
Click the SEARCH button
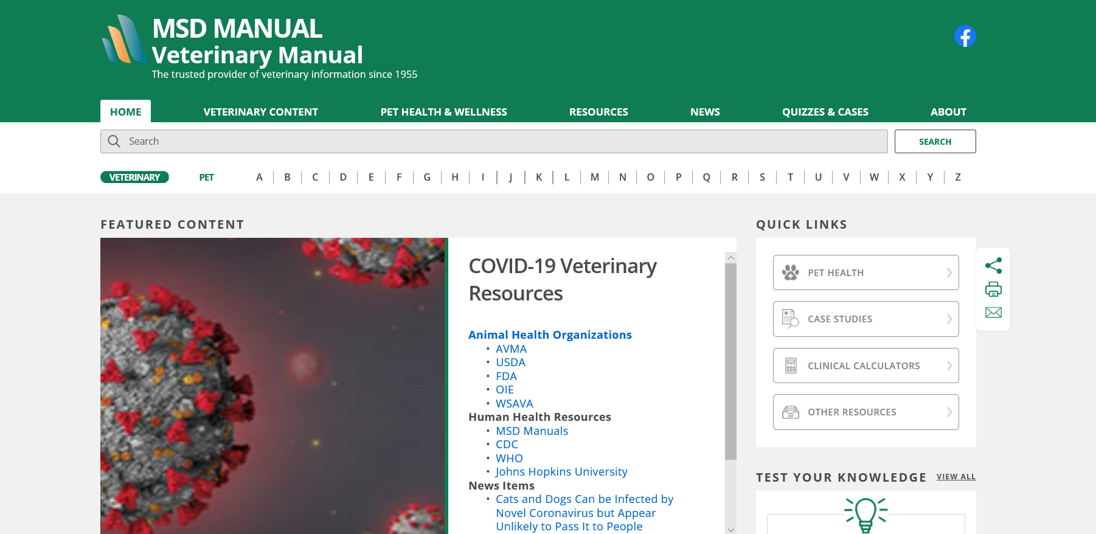[x=935, y=141]
